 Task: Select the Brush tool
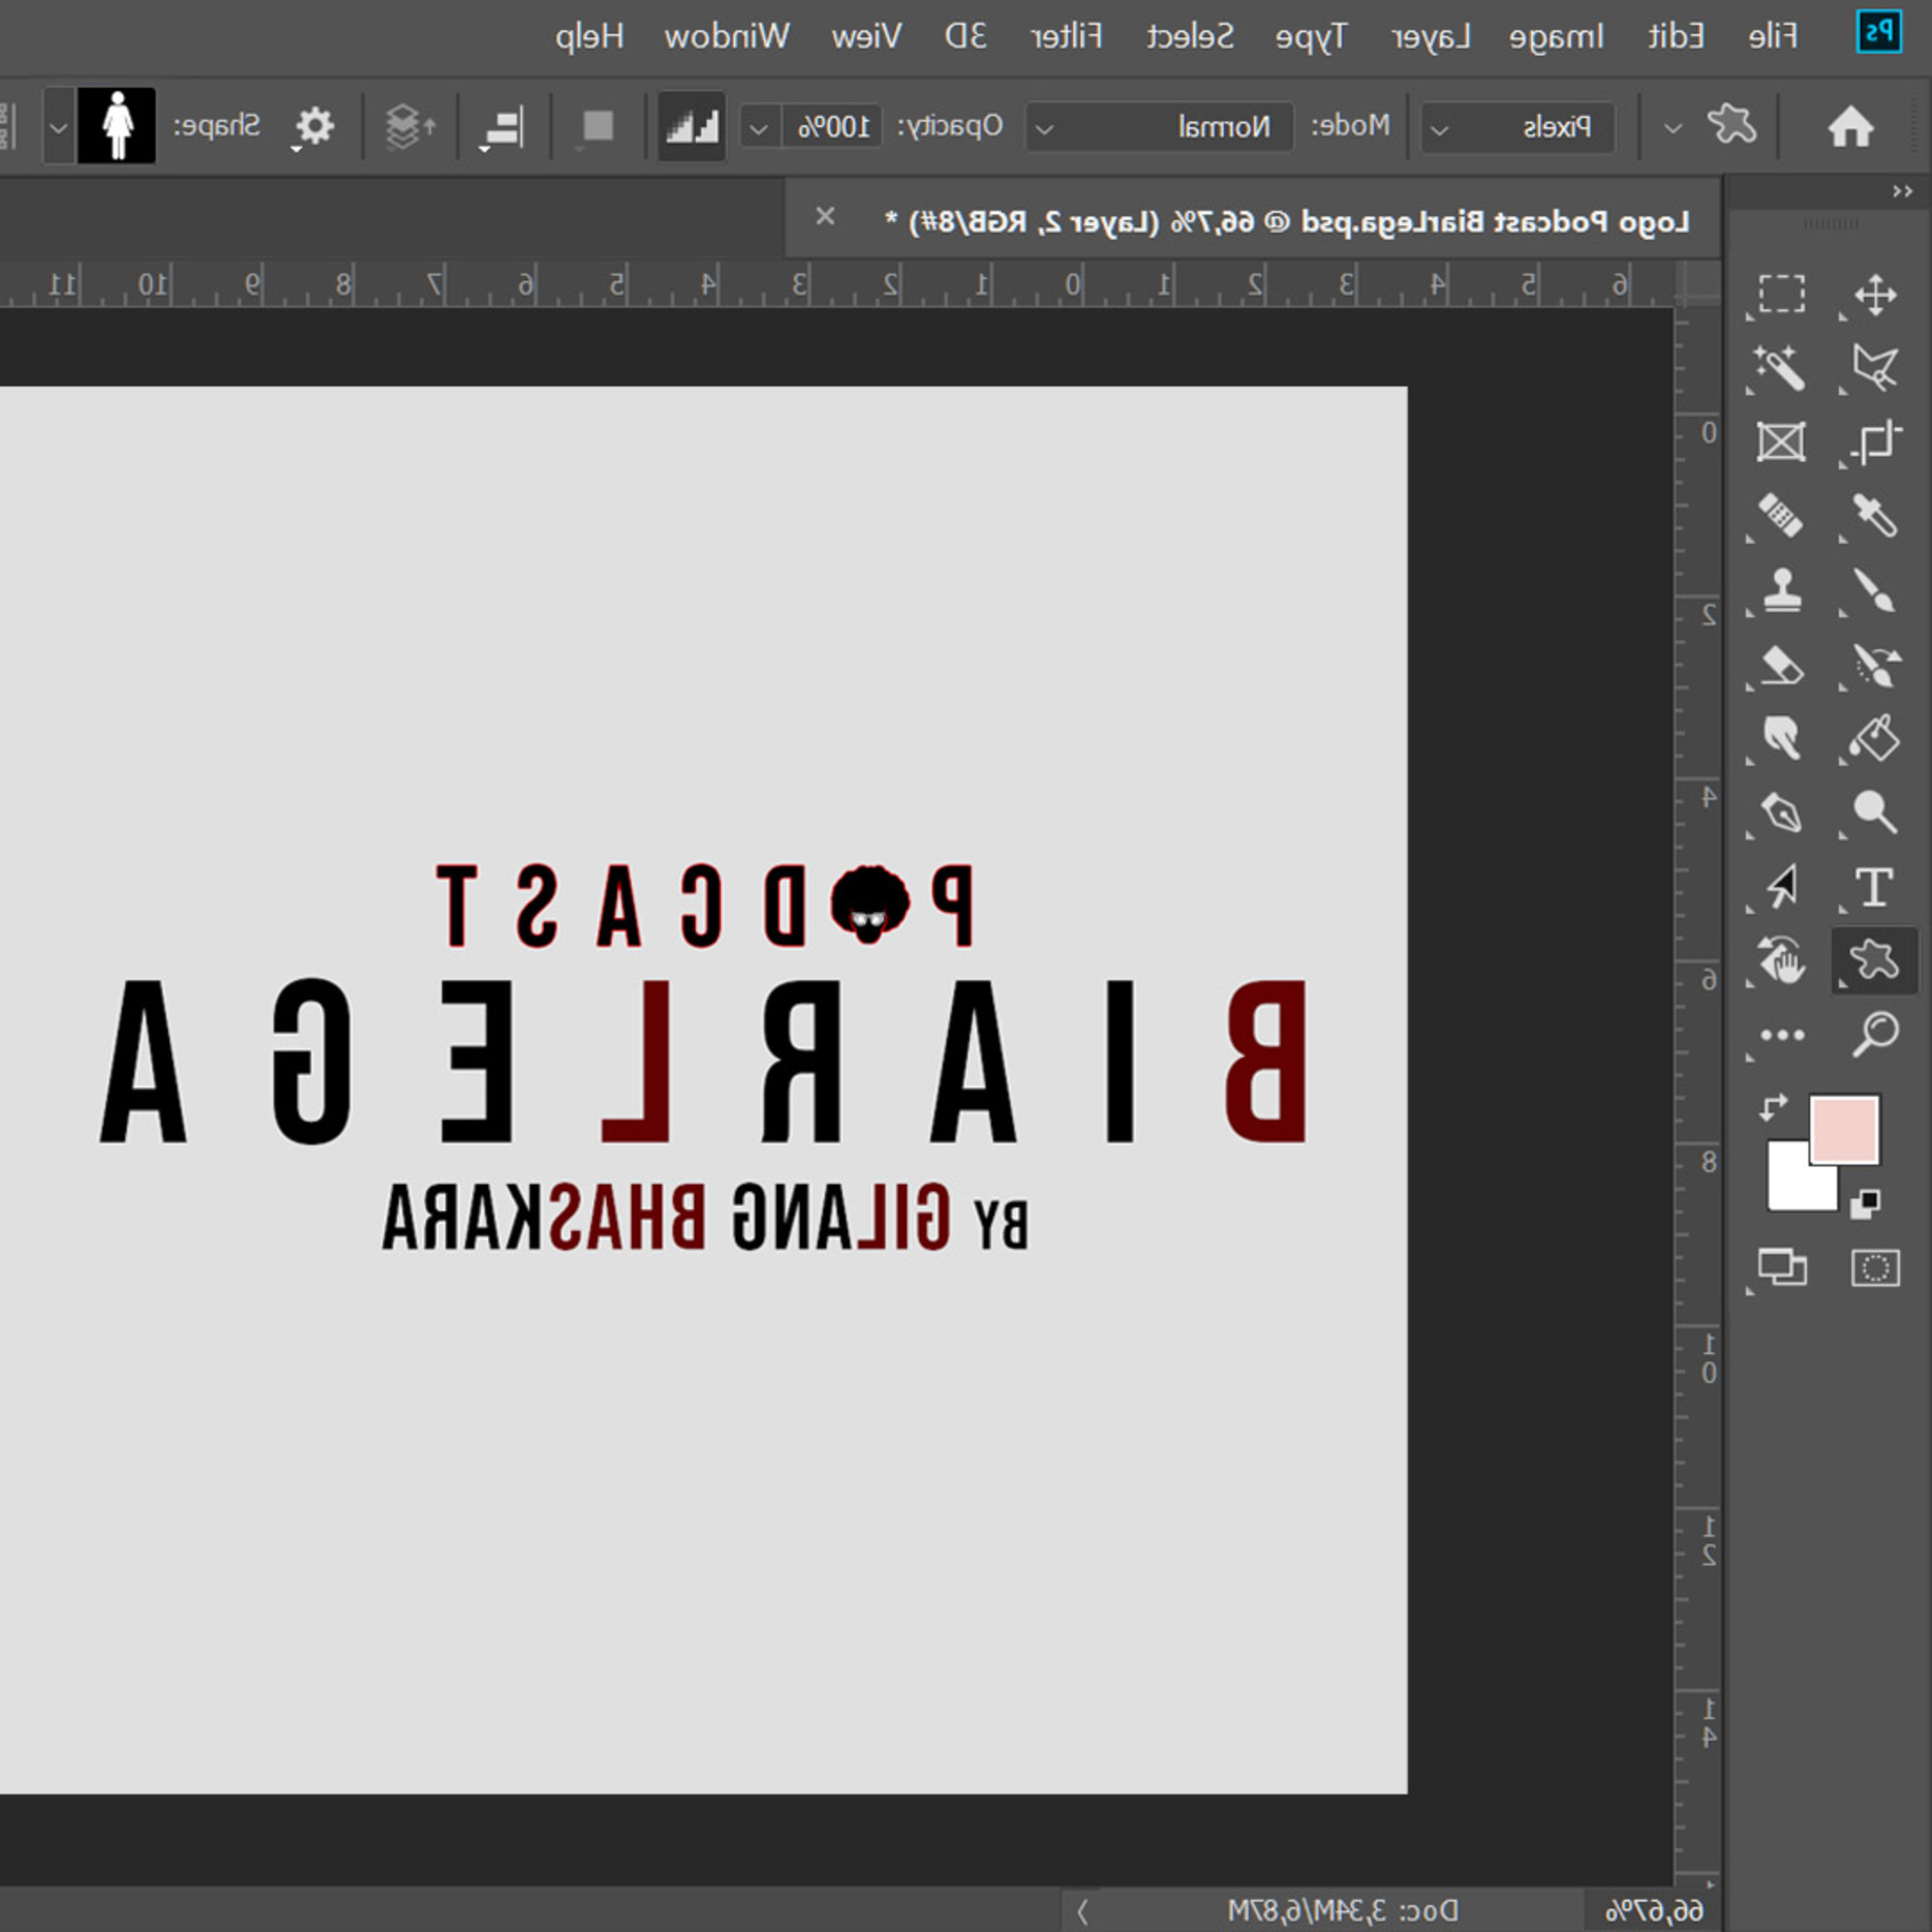click(x=1875, y=590)
